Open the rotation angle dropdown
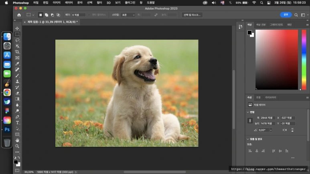This screenshot has width=310, height=174. pos(271,130)
